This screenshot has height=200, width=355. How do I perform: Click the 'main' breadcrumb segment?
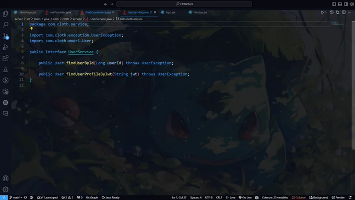coord(37,19)
